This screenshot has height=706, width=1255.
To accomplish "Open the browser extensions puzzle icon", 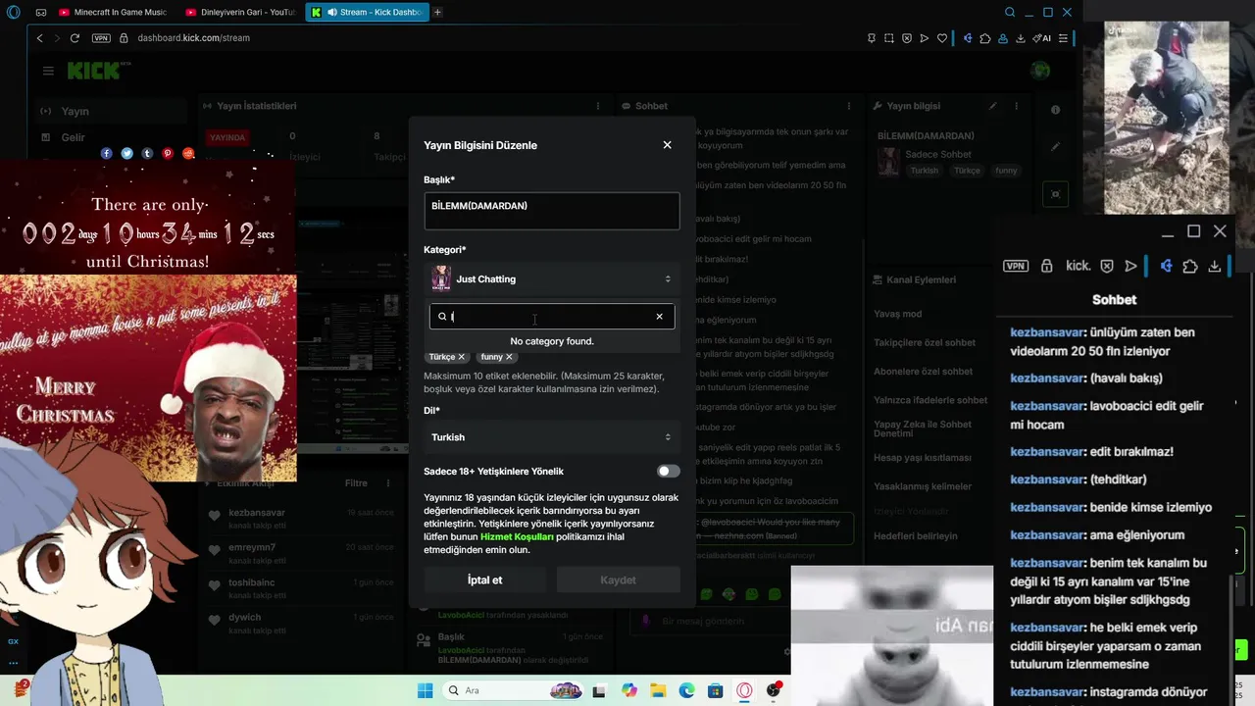I will tap(985, 38).
